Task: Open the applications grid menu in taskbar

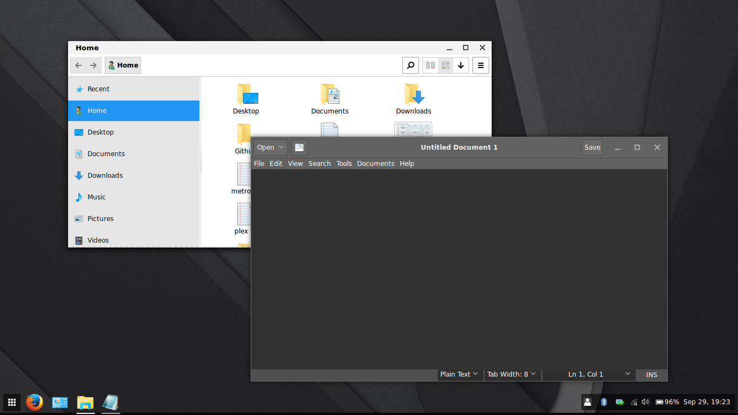Action: pyautogui.click(x=12, y=402)
